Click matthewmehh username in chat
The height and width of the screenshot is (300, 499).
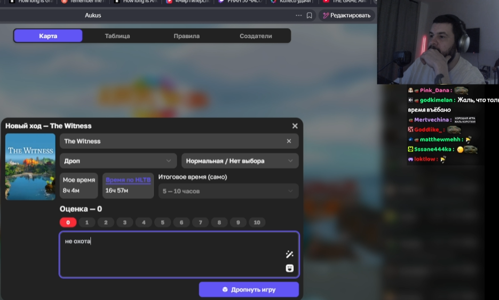pyautogui.click(x=440, y=139)
